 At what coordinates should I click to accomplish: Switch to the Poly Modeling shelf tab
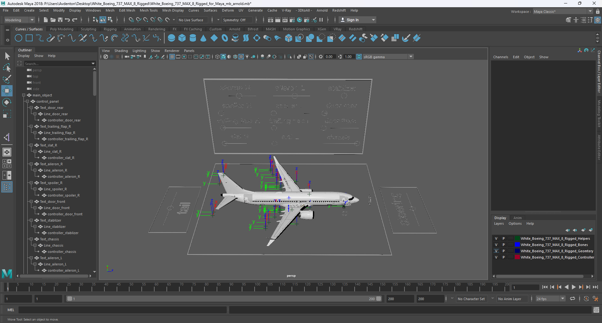tap(62, 29)
